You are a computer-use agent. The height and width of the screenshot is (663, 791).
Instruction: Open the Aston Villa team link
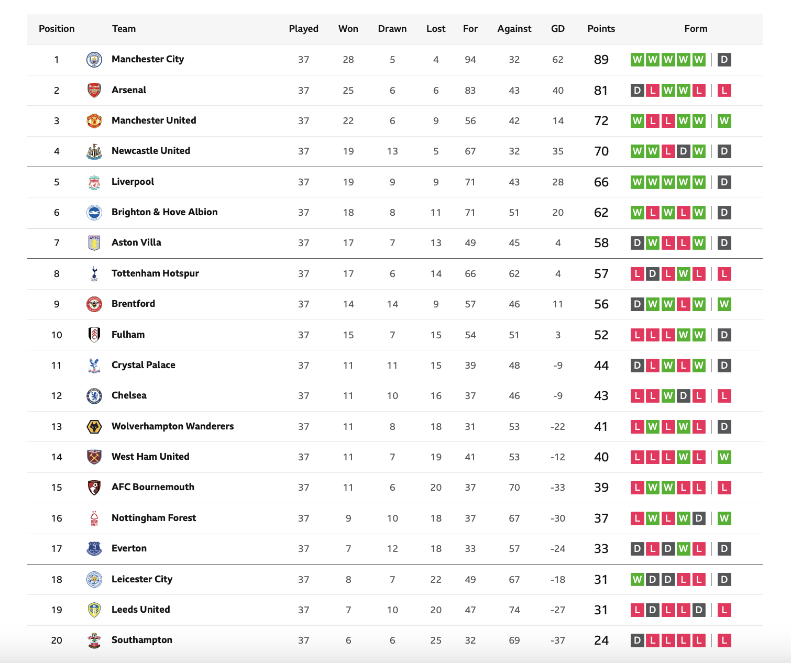point(136,242)
